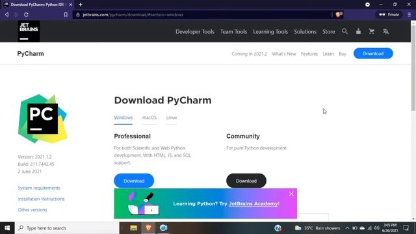Download PyCharm Community edition
The width and height of the screenshot is (416, 234).
click(246, 181)
